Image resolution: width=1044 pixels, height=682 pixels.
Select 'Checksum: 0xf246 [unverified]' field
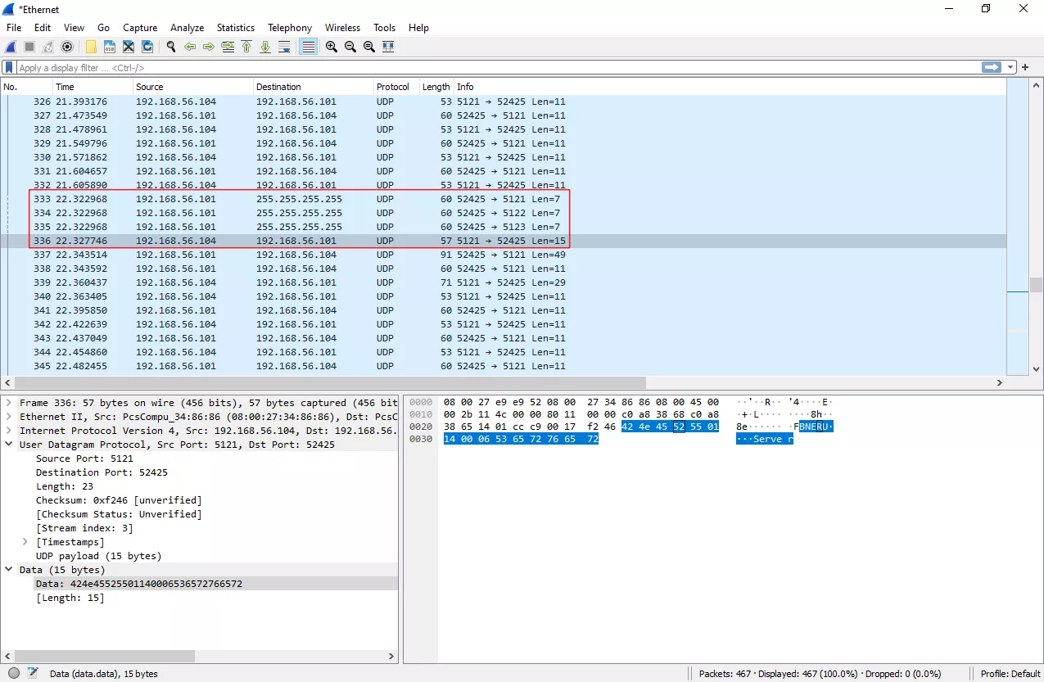(119, 500)
